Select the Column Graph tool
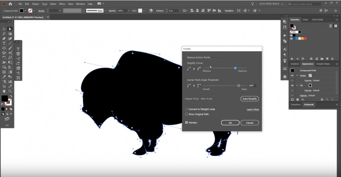341x177 pixels. pos(10,82)
